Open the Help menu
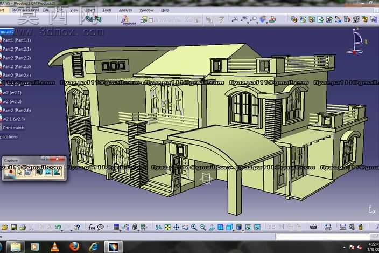 (x=165, y=10)
